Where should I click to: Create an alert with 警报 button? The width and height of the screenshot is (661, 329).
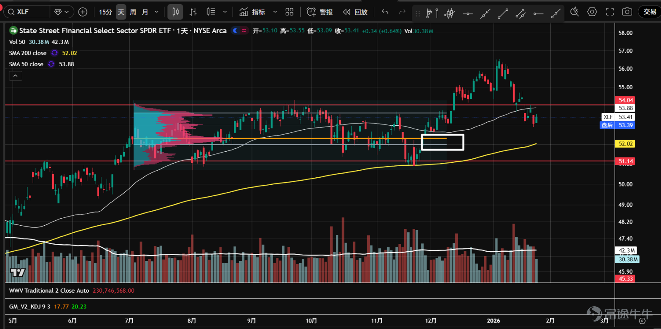[x=319, y=12]
